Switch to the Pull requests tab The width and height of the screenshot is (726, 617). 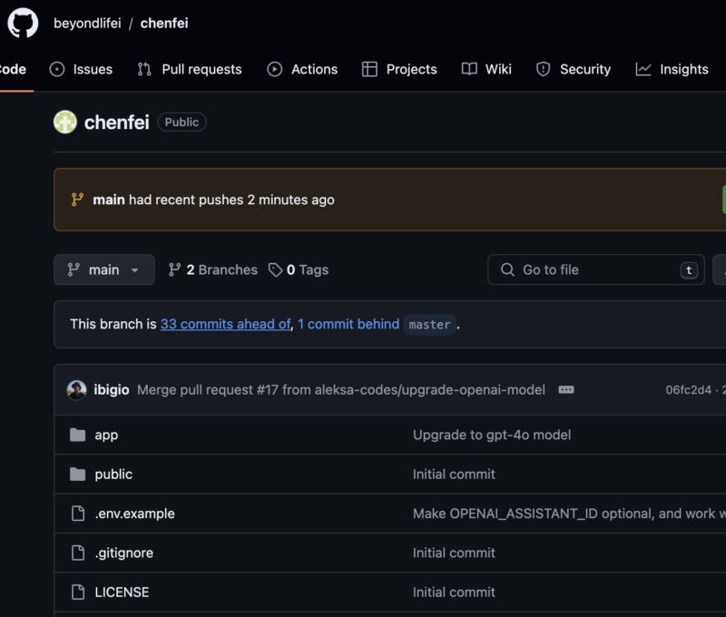click(190, 70)
